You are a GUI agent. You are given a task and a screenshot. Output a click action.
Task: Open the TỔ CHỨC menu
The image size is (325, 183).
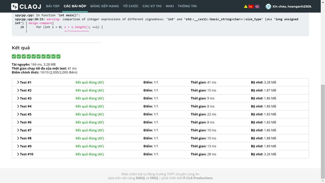point(130,6)
